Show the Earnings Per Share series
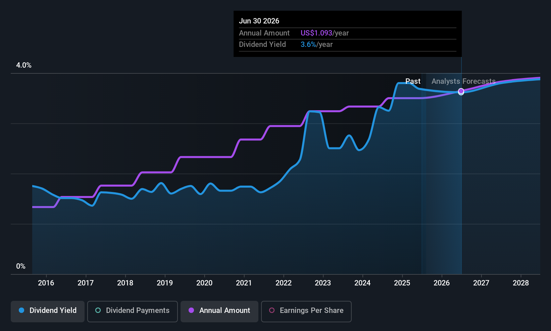Image resolution: width=551 pixels, height=331 pixels. click(306, 311)
